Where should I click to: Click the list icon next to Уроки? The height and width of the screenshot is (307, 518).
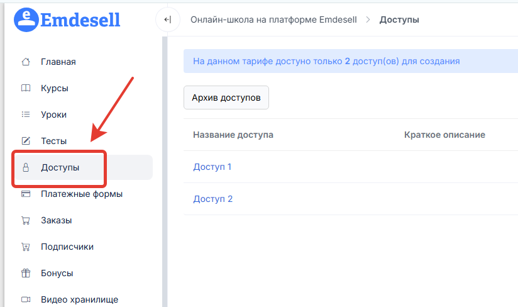point(26,114)
